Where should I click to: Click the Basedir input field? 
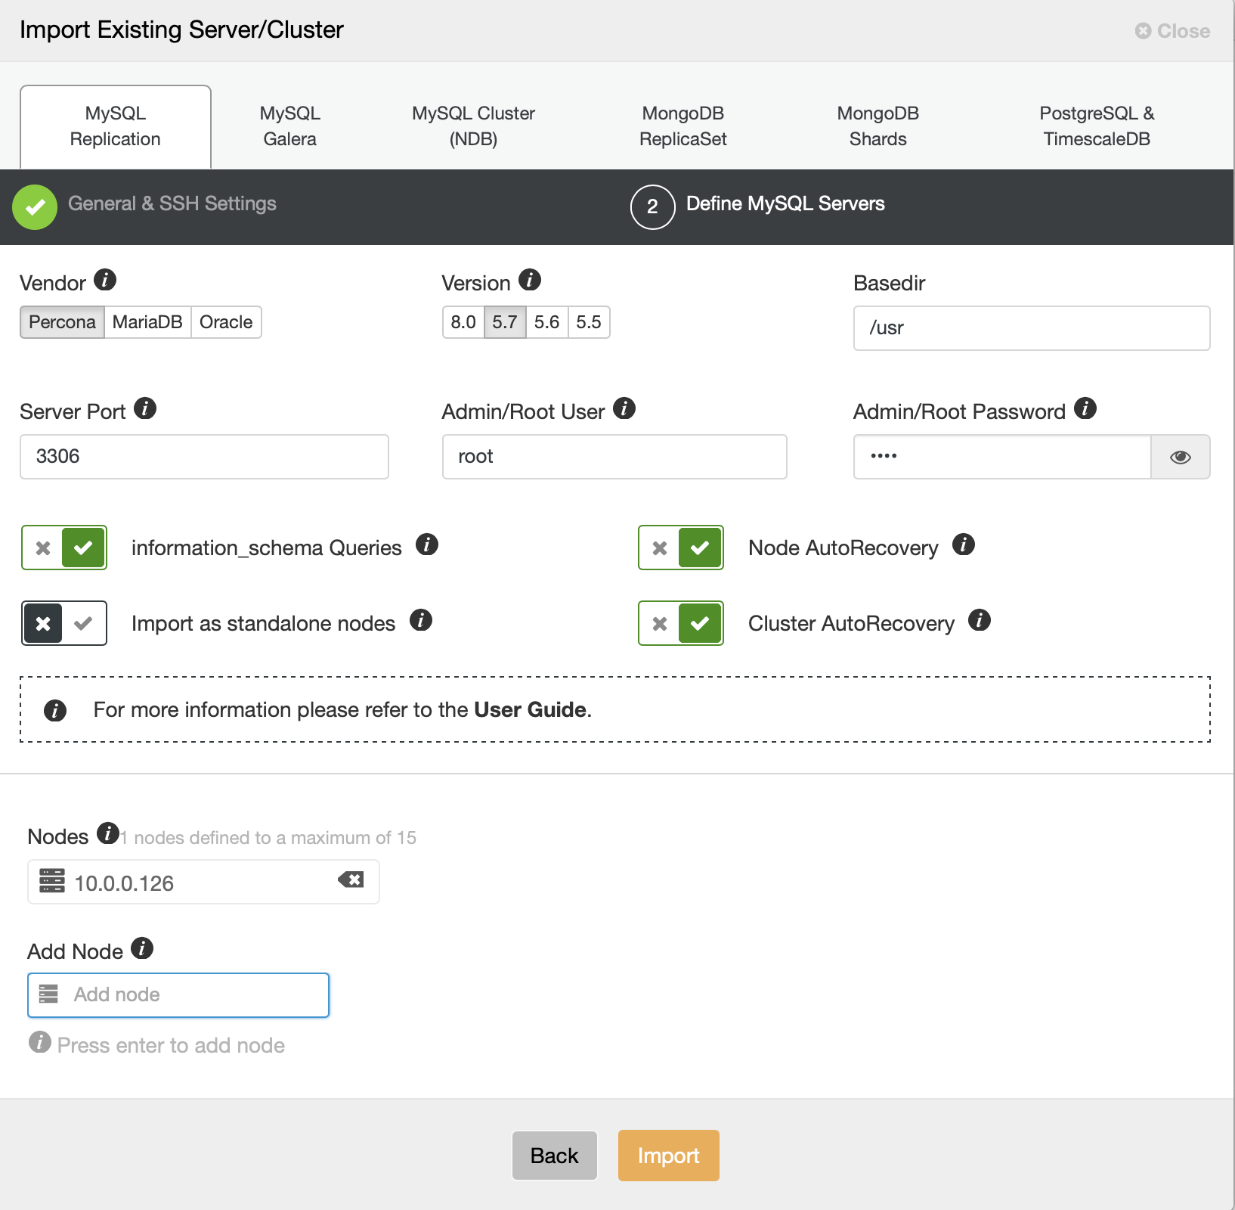click(x=1032, y=328)
